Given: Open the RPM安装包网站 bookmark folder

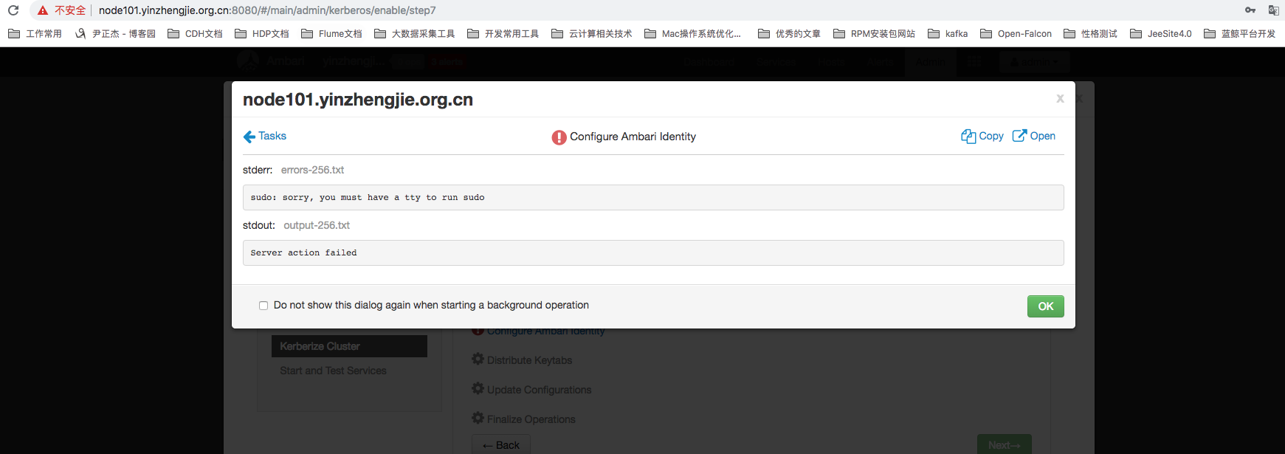Looking at the screenshot, I should tap(874, 34).
